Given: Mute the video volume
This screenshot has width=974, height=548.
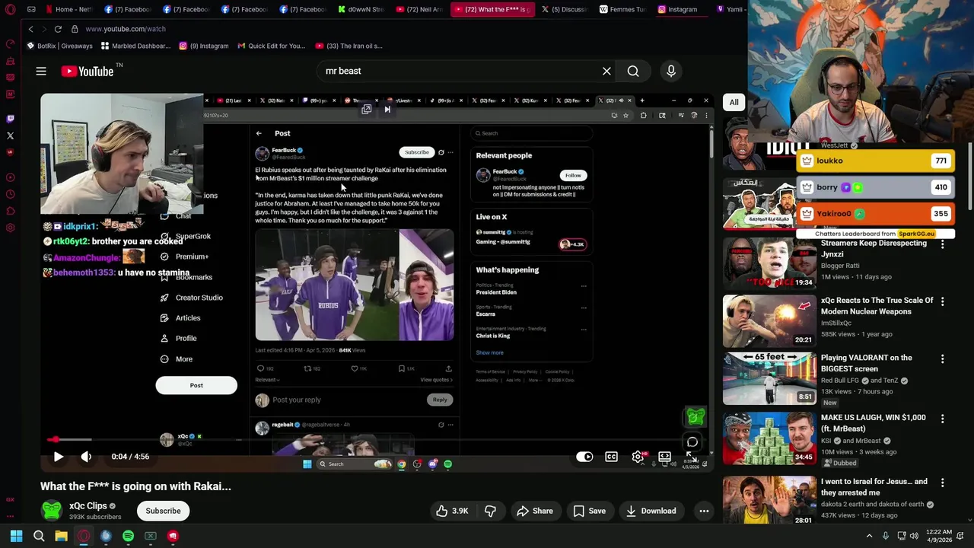Looking at the screenshot, I should (x=86, y=457).
